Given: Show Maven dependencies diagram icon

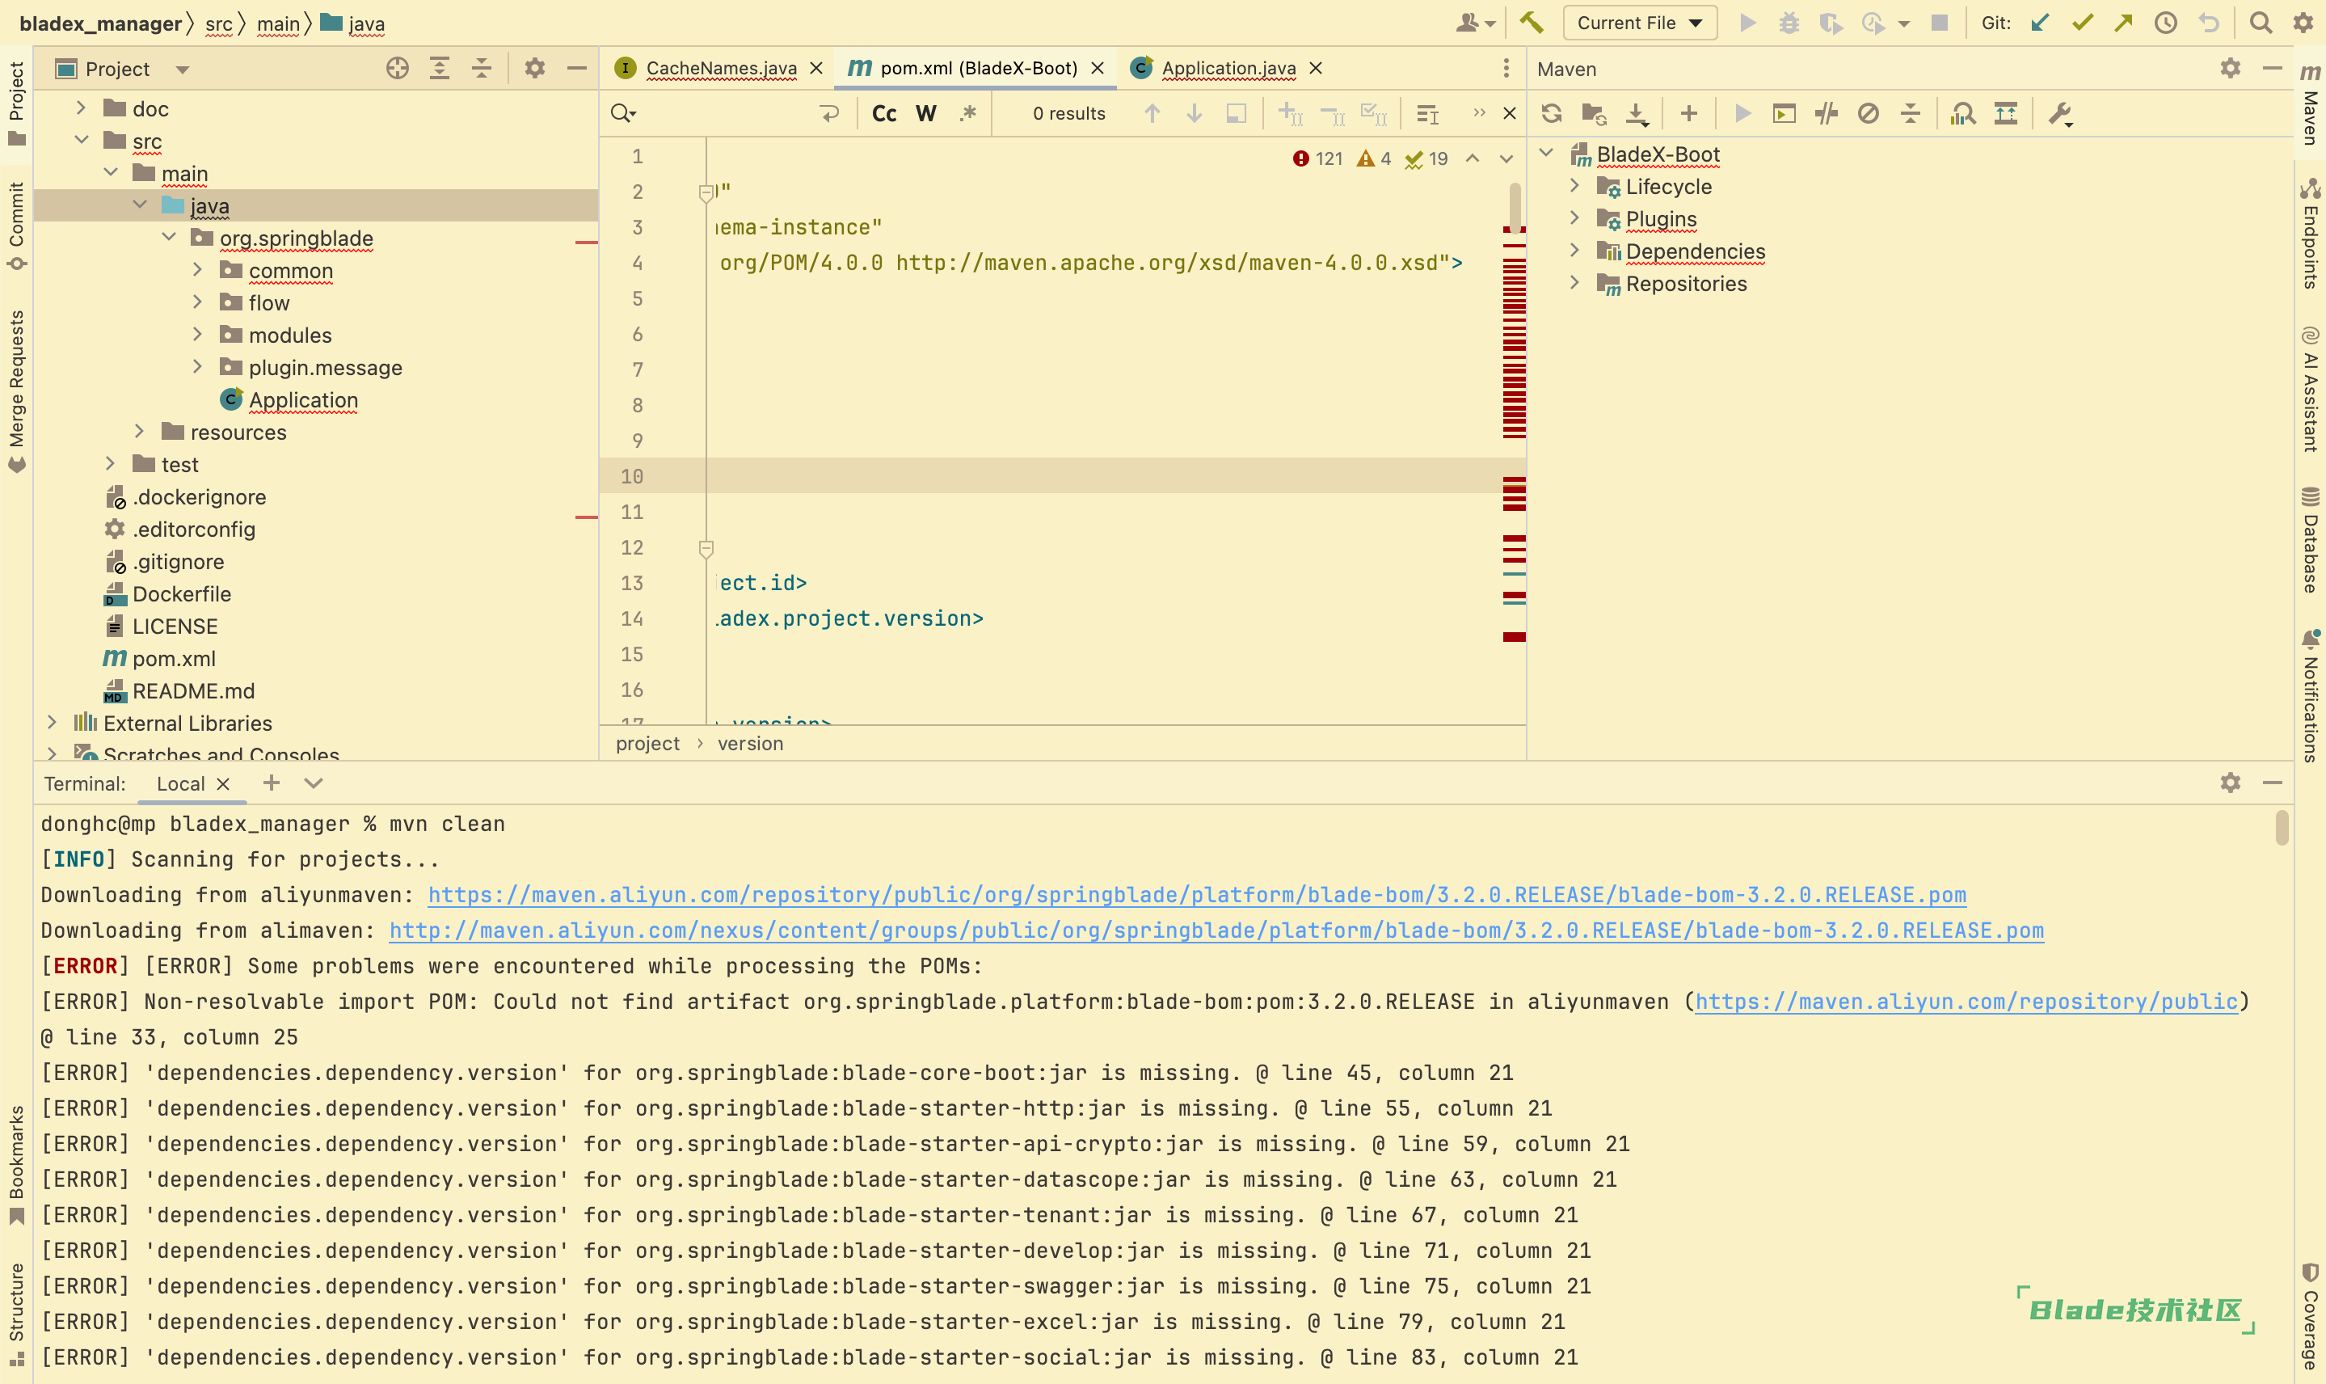Looking at the screenshot, I should (1962, 114).
